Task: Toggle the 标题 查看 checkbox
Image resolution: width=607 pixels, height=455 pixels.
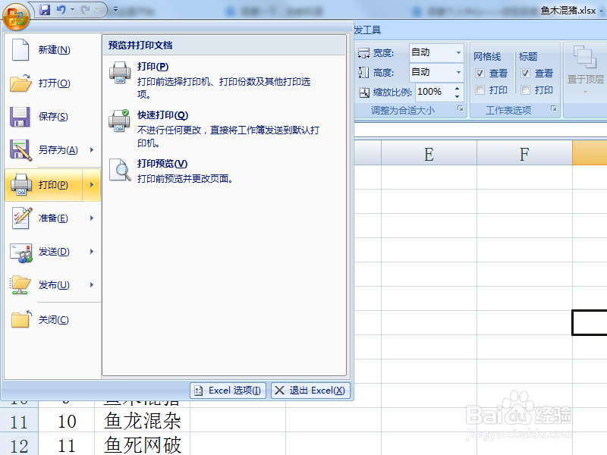Action: (x=525, y=73)
